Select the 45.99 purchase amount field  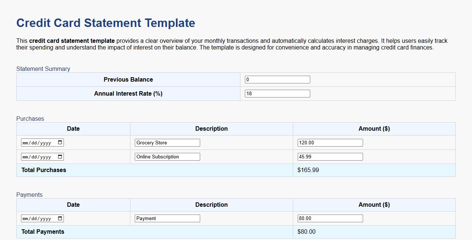tap(330, 156)
